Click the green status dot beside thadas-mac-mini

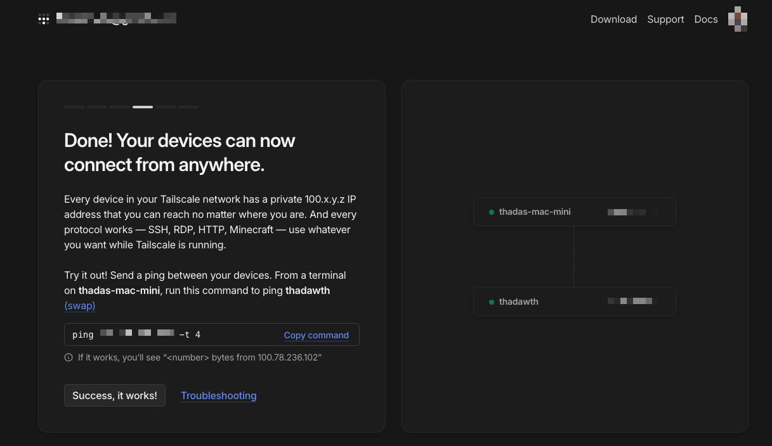coord(492,212)
